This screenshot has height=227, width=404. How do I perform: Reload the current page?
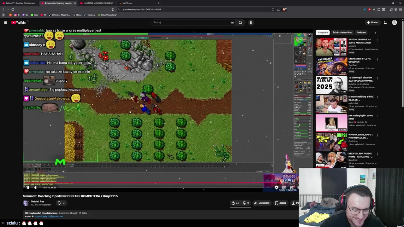pos(13,9)
